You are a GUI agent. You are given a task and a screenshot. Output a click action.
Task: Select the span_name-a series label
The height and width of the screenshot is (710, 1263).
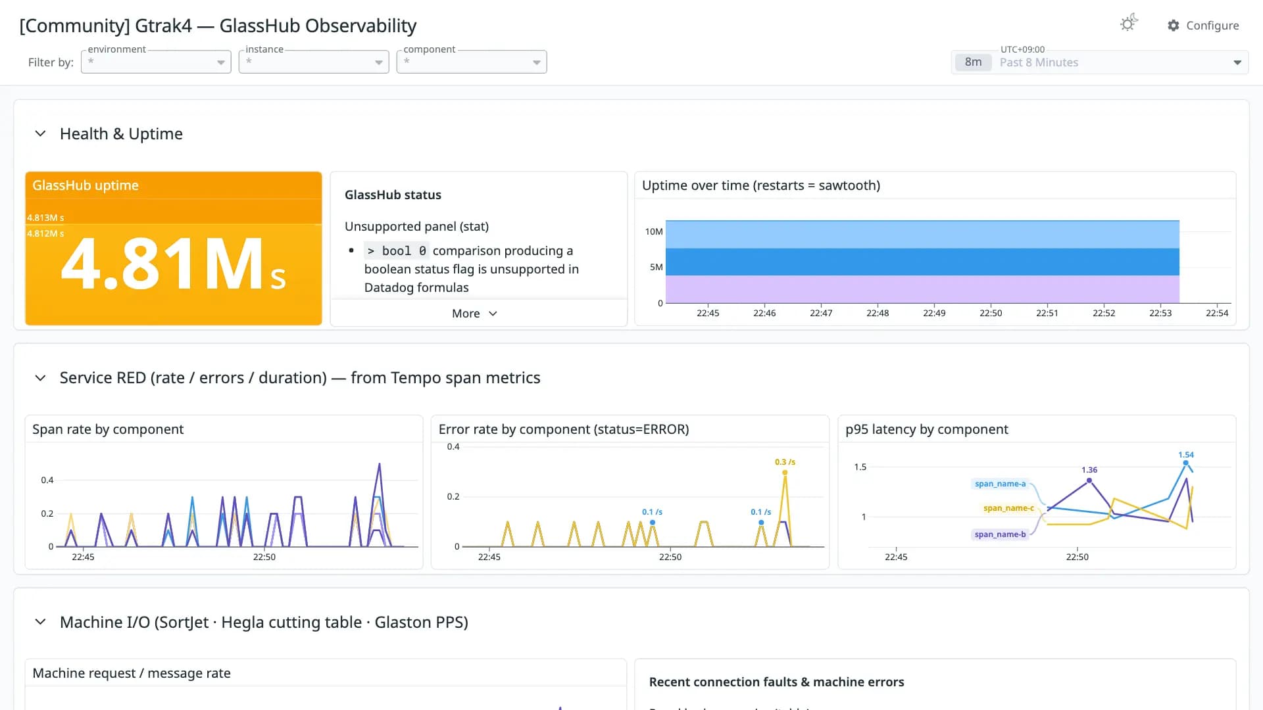(1000, 484)
